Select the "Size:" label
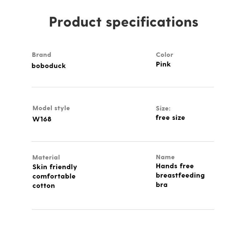The width and height of the screenshot is (250, 250). pyautogui.click(x=163, y=108)
